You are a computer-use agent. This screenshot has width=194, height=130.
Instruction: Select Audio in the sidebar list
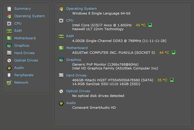(19, 68)
